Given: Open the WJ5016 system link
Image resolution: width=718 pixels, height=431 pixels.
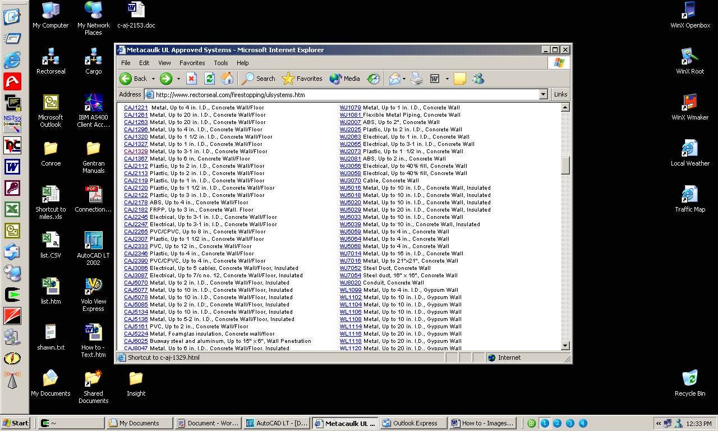Looking at the screenshot, I should click(x=351, y=188).
